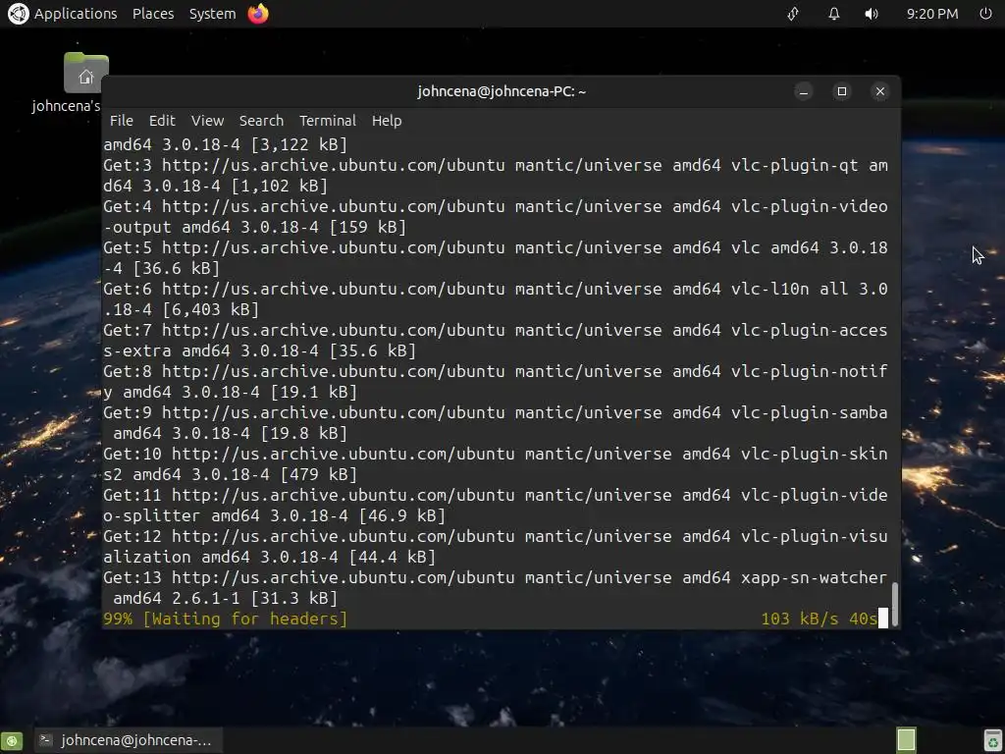Open the terminal Edit menu
Viewport: 1005px width, 754px height.
[x=162, y=121]
